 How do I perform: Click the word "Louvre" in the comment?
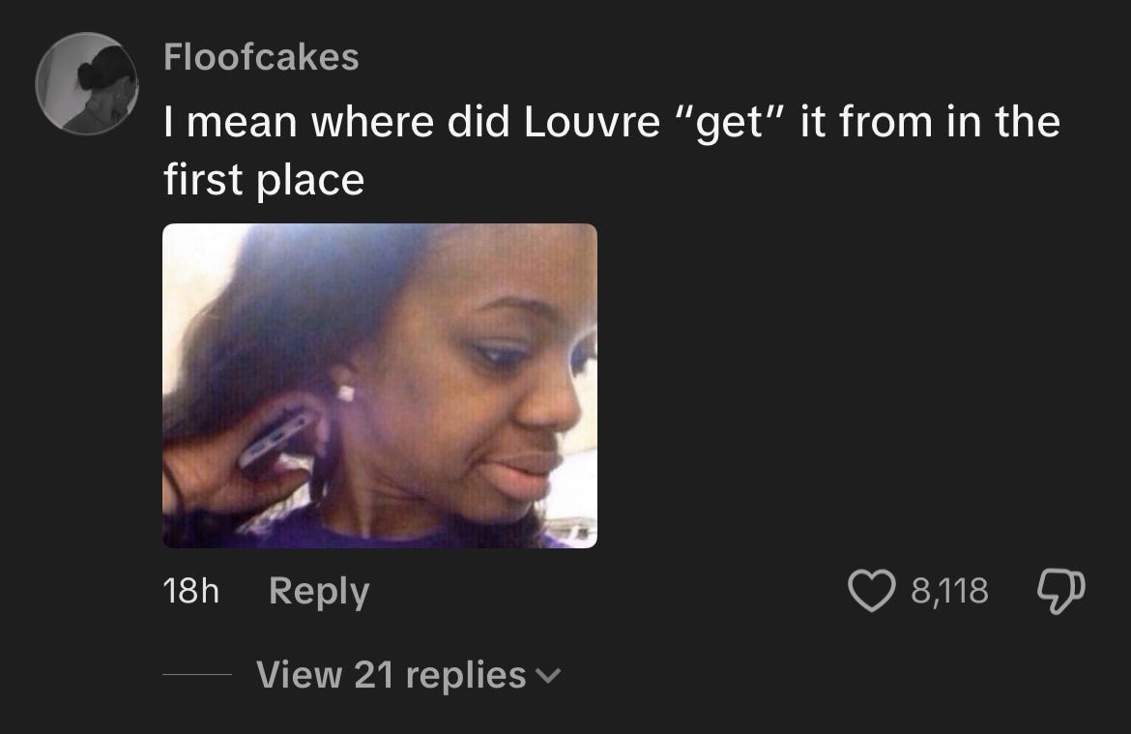tap(592, 121)
